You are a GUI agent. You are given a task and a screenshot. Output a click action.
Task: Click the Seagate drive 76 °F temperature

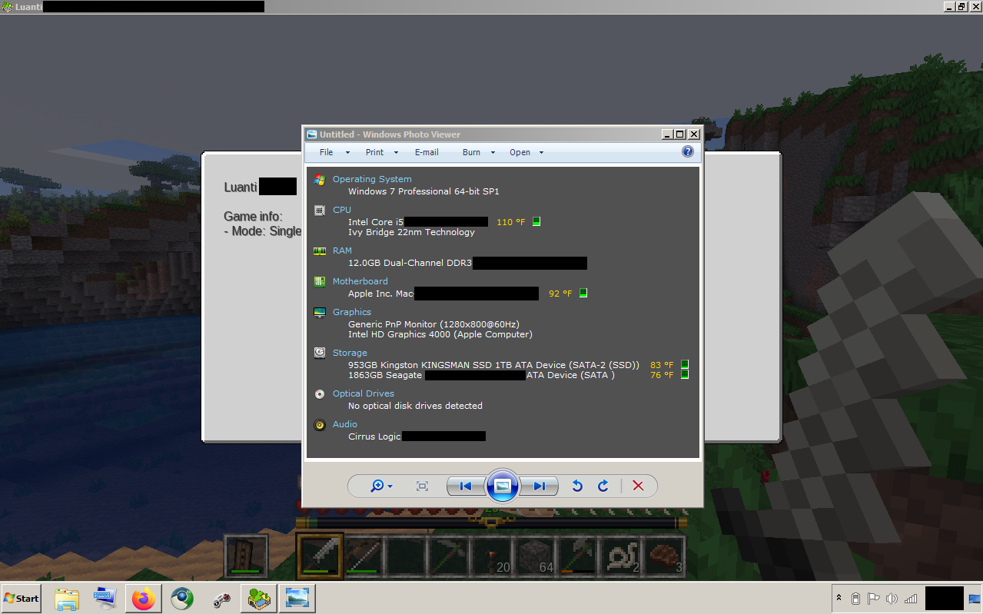point(662,375)
